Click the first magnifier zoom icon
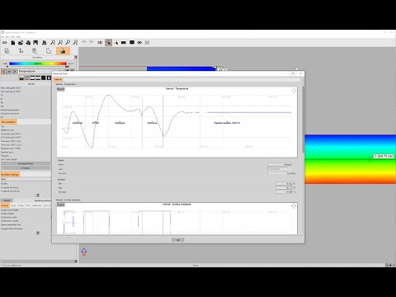Screen dimensions: 396x297 pos(52,43)
